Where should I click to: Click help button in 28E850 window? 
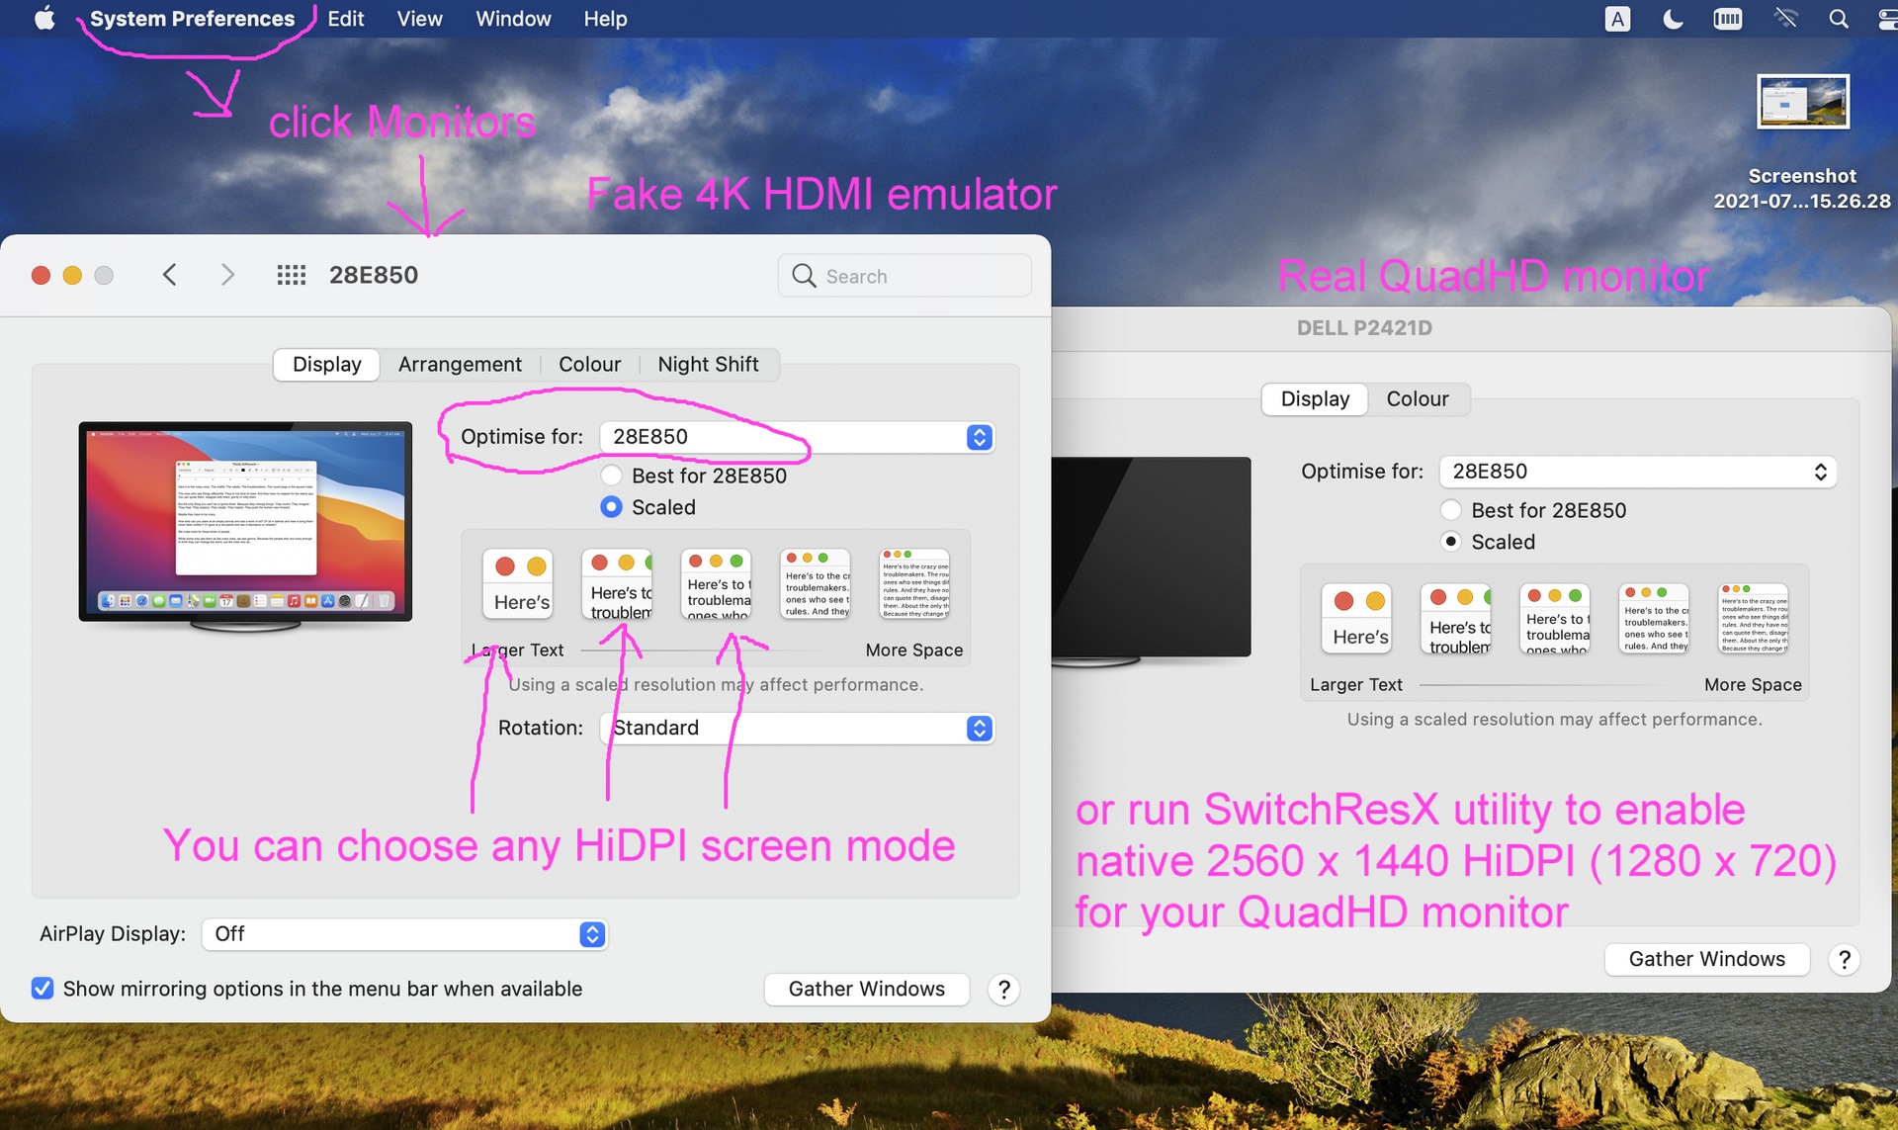(x=1003, y=989)
